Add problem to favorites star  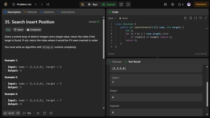38,113
